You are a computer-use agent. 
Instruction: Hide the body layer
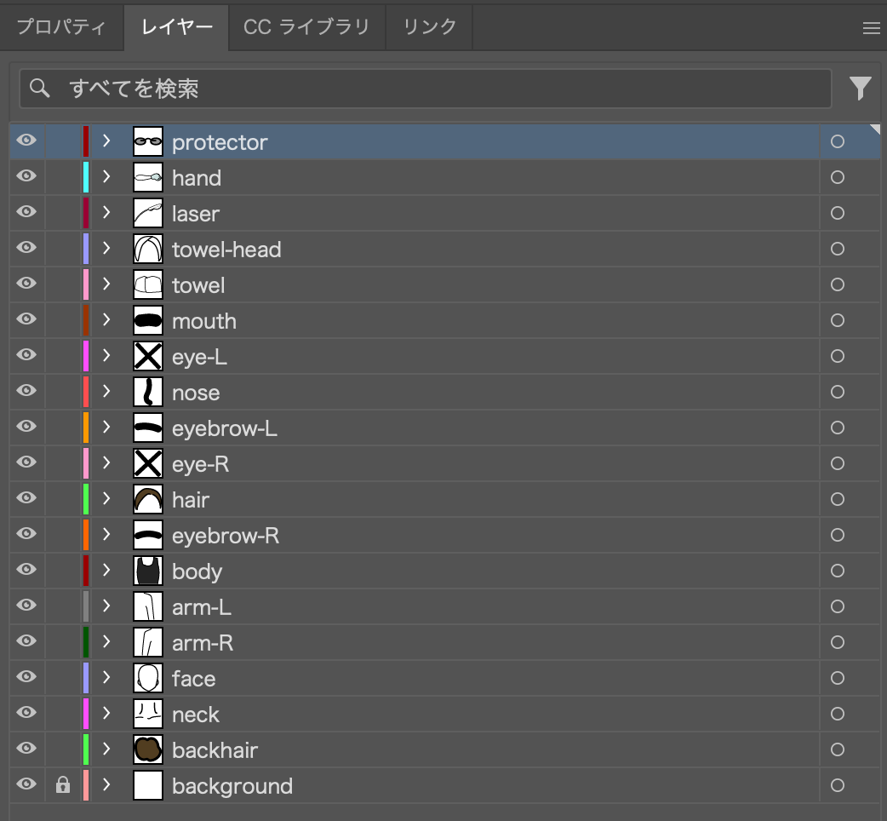[27, 570]
